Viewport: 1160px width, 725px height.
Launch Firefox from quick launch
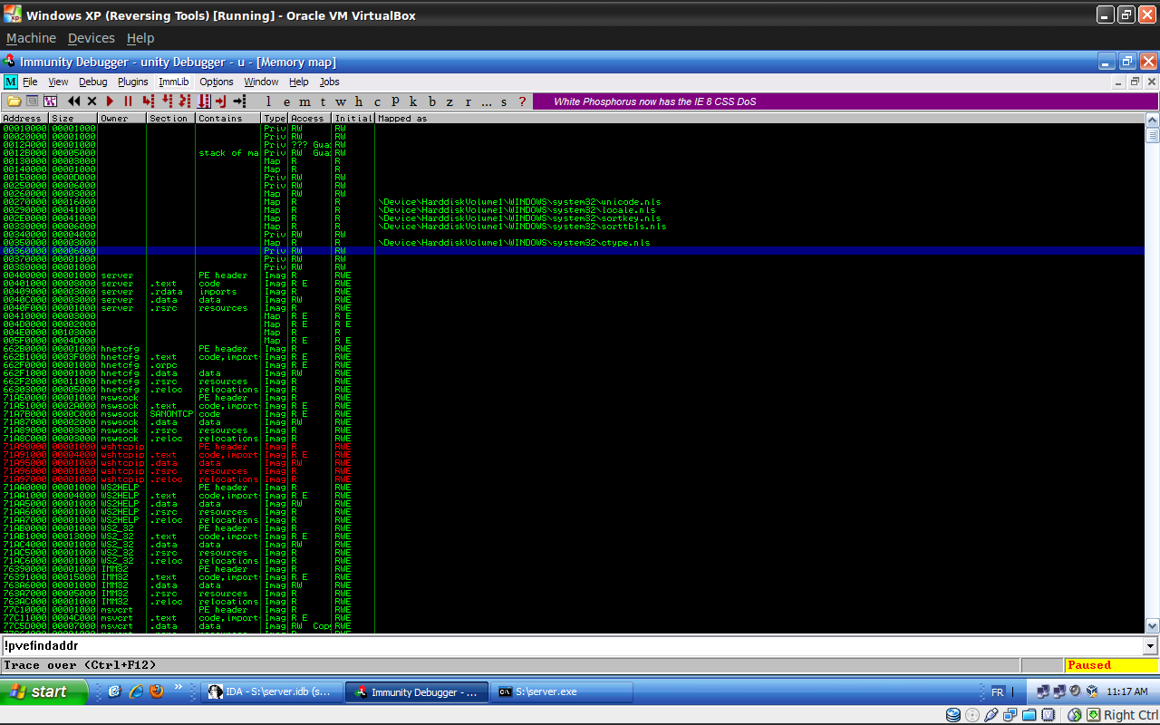click(x=157, y=691)
